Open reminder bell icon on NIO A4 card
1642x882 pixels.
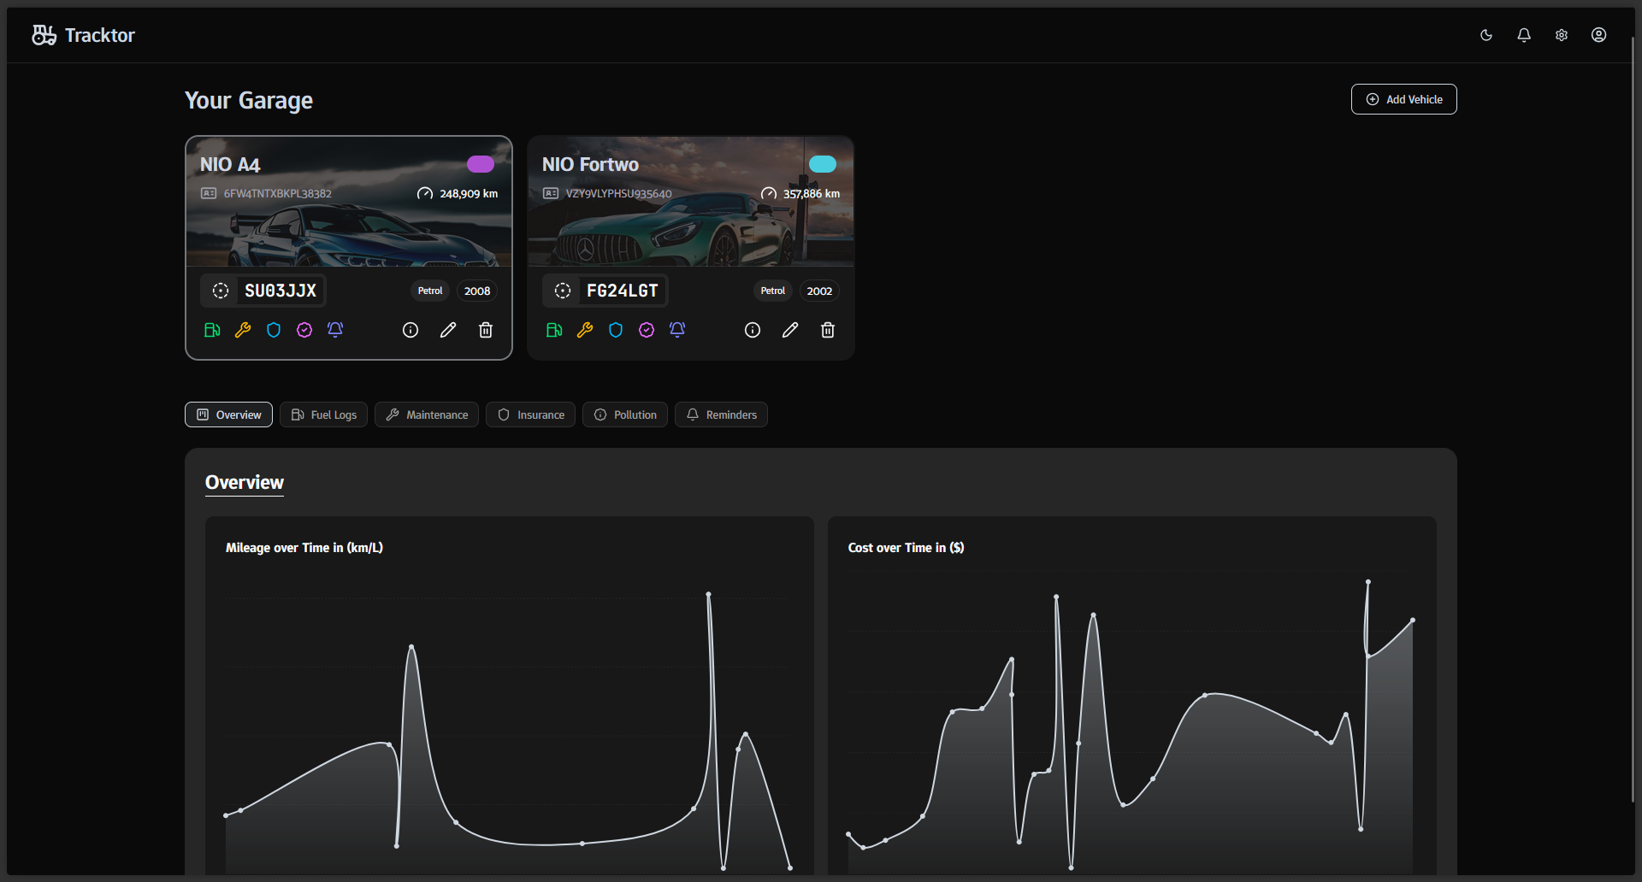(x=335, y=330)
